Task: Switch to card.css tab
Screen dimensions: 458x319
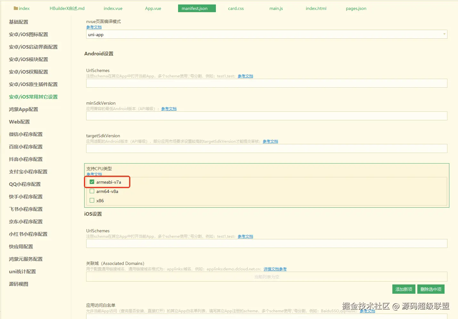Action: (x=236, y=8)
